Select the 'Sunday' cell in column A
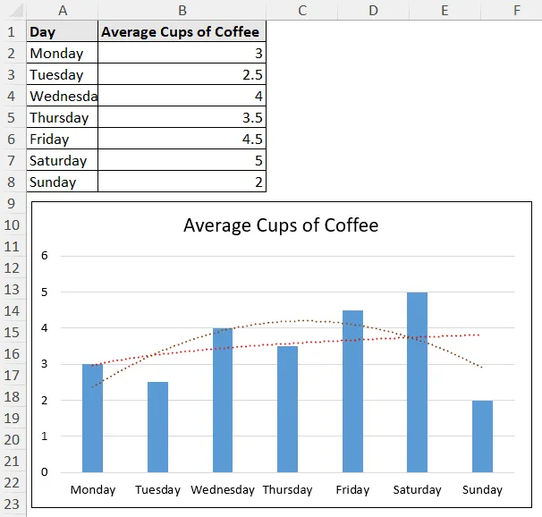Screen dimensions: 542x517 click(63, 182)
